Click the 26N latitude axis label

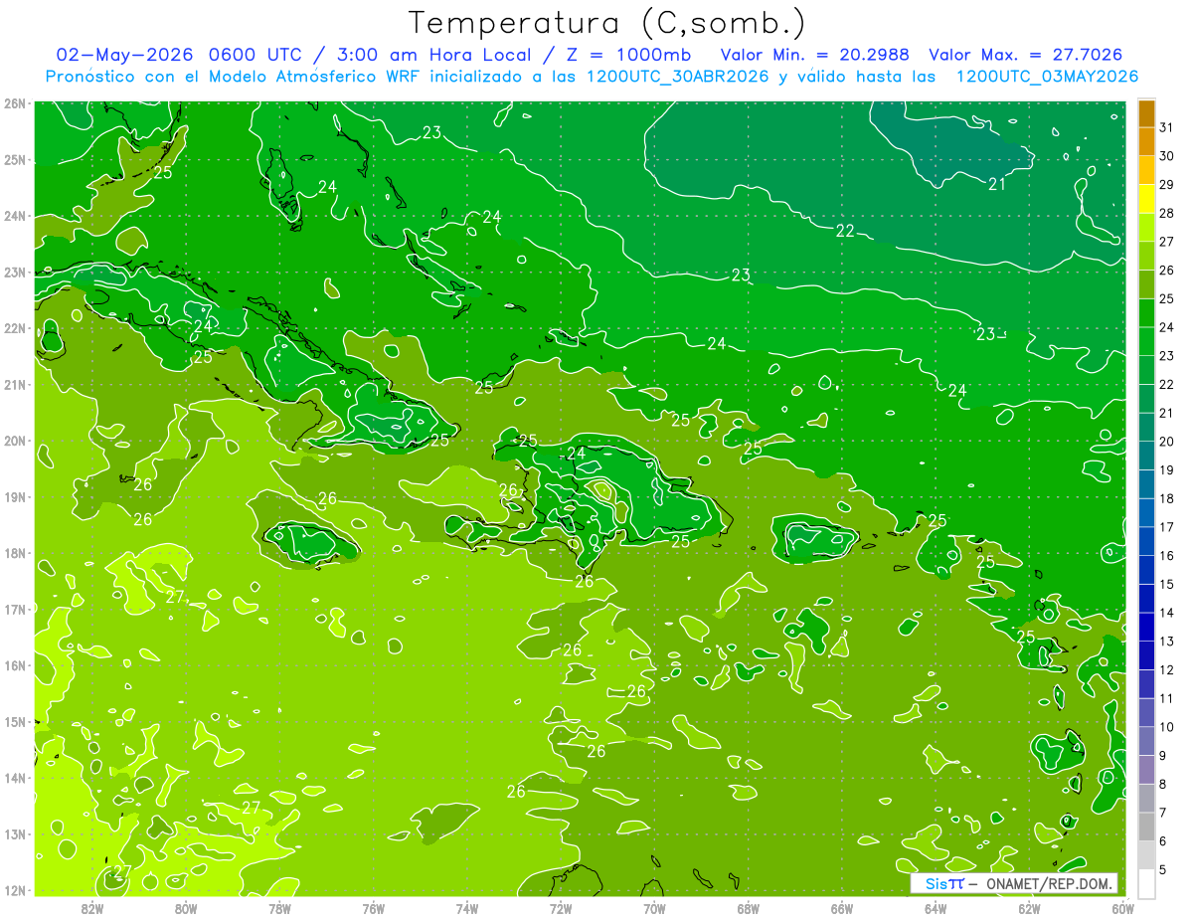(x=15, y=102)
